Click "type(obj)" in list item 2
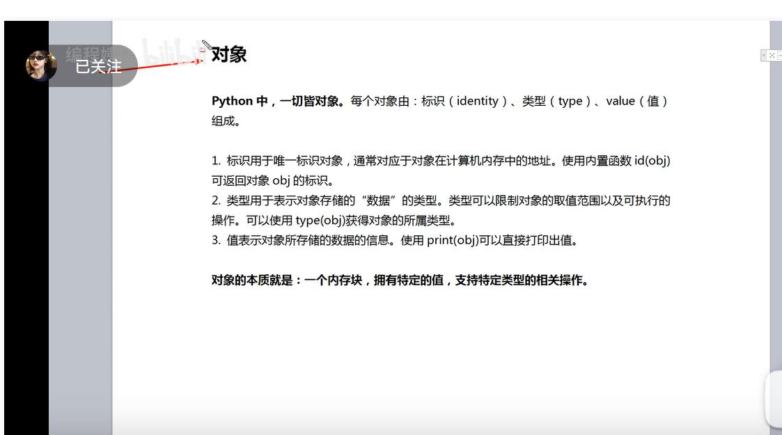 pyautogui.click(x=320, y=221)
